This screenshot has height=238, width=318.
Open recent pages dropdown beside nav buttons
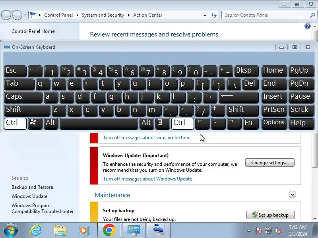(25, 15)
